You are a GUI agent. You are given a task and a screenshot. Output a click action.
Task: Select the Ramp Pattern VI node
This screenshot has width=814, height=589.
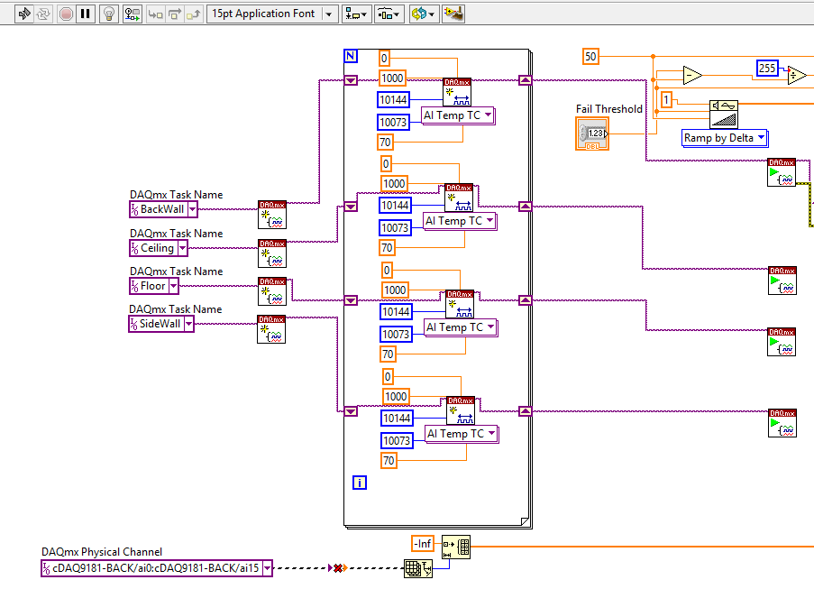pos(724,115)
